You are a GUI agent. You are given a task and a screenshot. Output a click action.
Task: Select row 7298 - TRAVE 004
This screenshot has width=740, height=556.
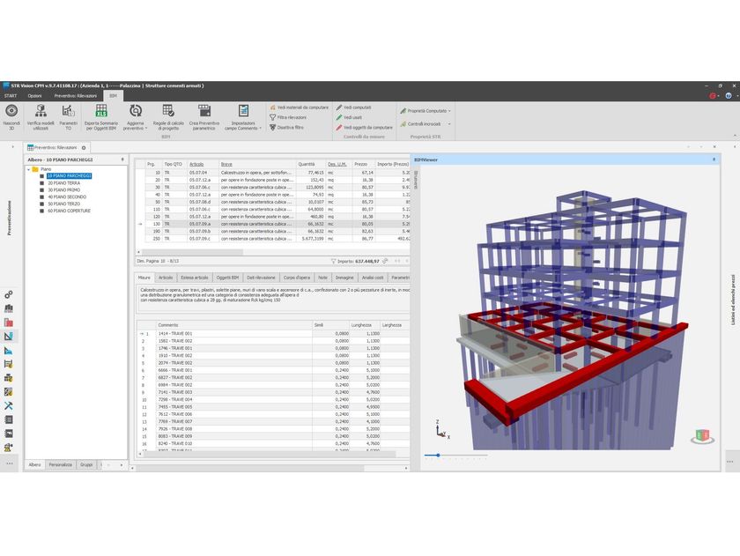click(274, 400)
